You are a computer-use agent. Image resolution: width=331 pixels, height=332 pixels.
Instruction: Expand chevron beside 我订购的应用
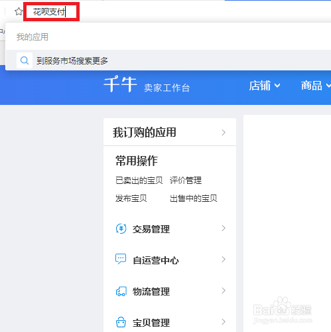click(x=224, y=132)
